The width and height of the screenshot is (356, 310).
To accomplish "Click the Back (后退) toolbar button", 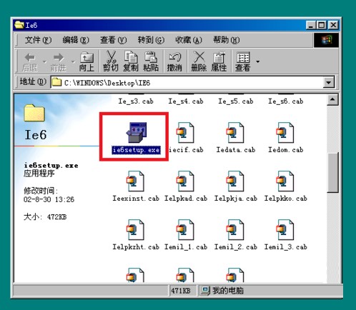I will pyautogui.click(x=30, y=62).
